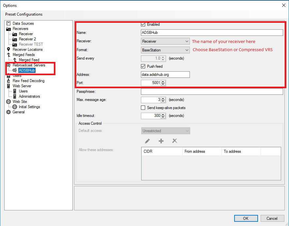Increase the Port value with up arrow
Screen dimensions: 289x226
click(x=163, y=82)
